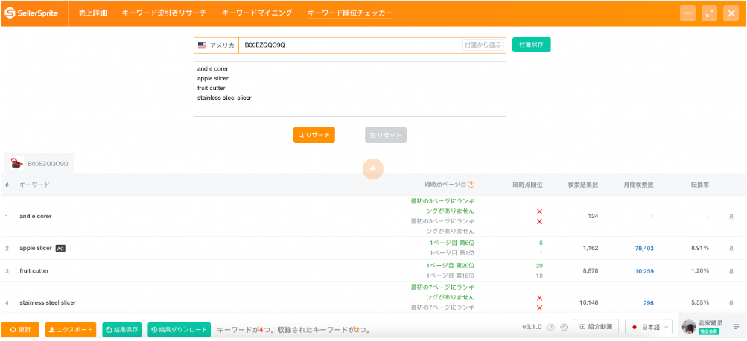This screenshot has width=747, height=341.
Task: Open help icon beside 現時点ページ目 header
Action: (x=471, y=185)
